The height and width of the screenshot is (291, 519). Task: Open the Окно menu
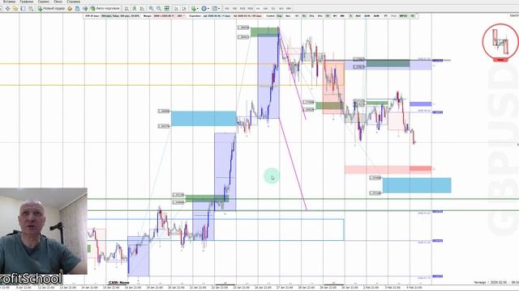point(58,2)
